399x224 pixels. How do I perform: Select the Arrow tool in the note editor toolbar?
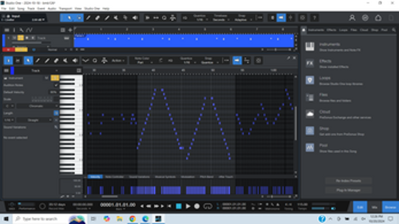[28, 60]
